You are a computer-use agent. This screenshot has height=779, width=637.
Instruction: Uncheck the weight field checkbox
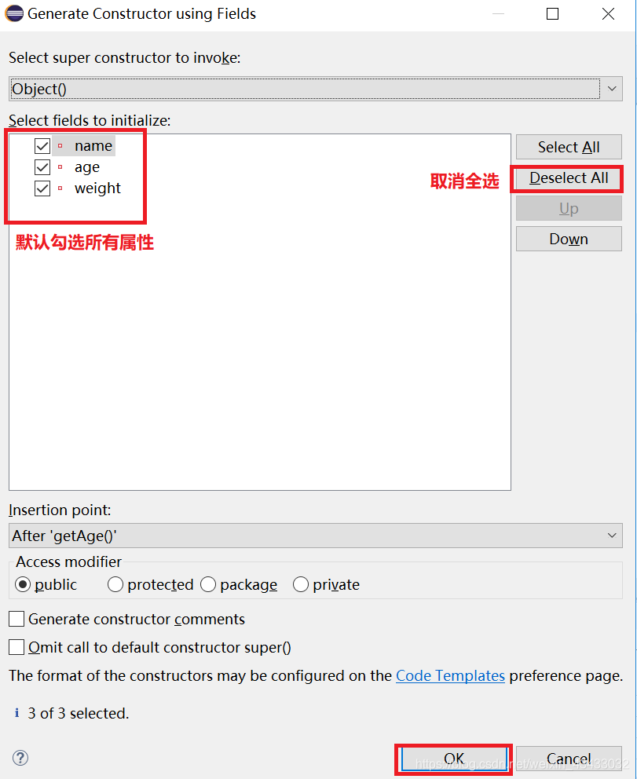point(42,188)
